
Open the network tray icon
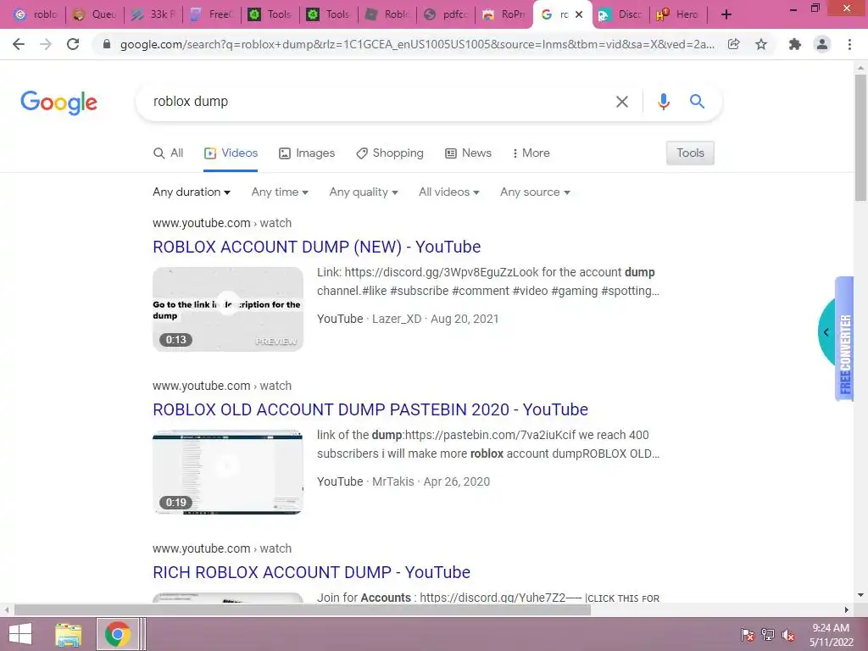[x=768, y=635]
